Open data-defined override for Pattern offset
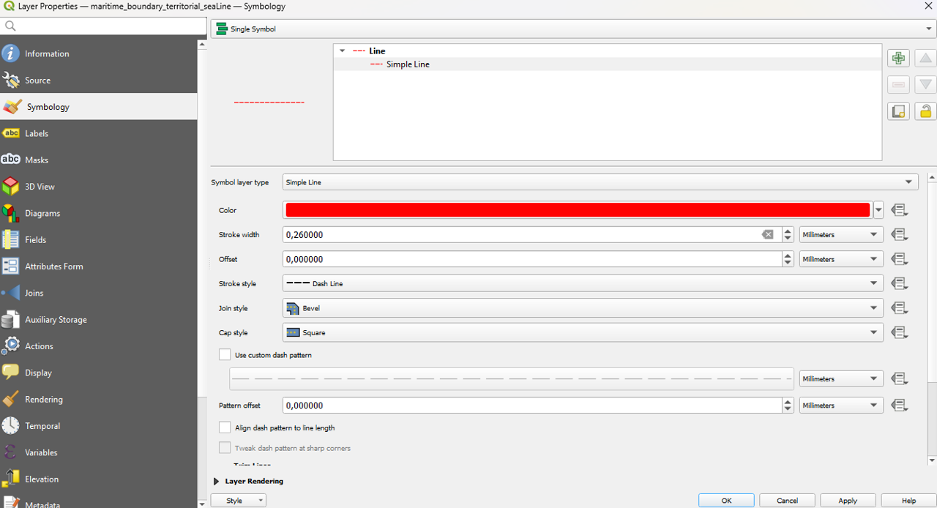Screen dimensions: 937x508 [899, 406]
